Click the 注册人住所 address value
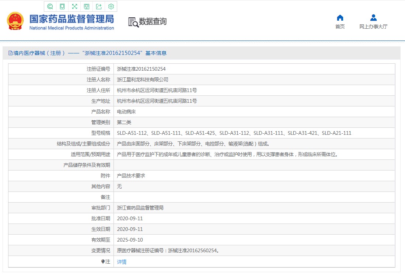The height and width of the screenshot is (274, 405). coord(157,90)
